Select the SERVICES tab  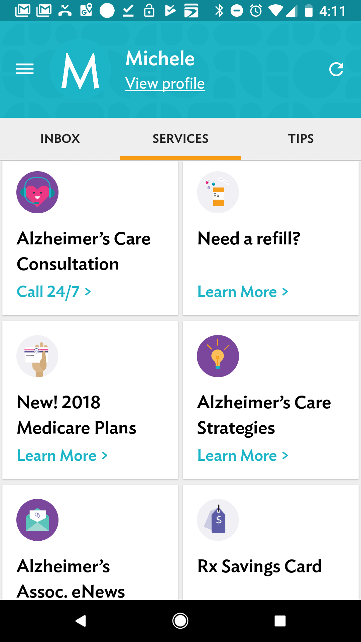pos(180,139)
